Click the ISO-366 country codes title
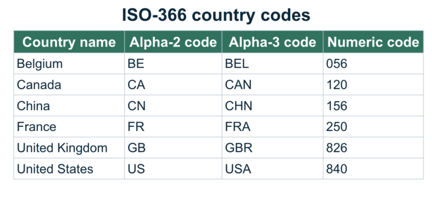The width and height of the screenshot is (432, 210). coord(216,15)
